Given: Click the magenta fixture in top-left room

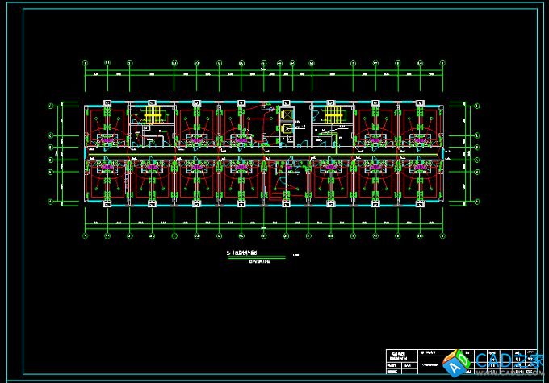Looking at the screenshot, I should (x=107, y=139).
